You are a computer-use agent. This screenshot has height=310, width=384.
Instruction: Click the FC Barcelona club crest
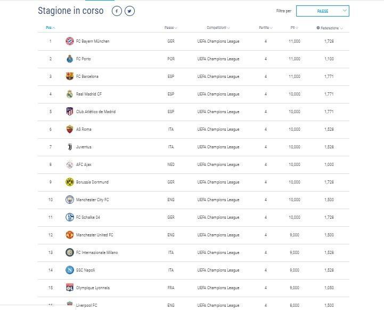[70, 76]
